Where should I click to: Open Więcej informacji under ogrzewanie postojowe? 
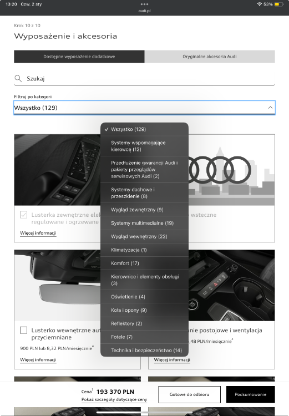tap(172, 360)
